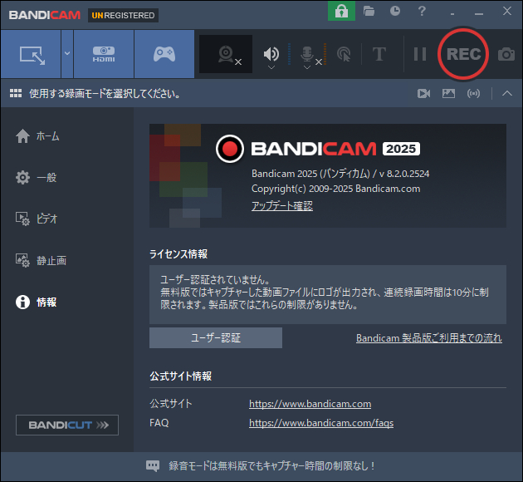Start recording with the REC button

463,54
